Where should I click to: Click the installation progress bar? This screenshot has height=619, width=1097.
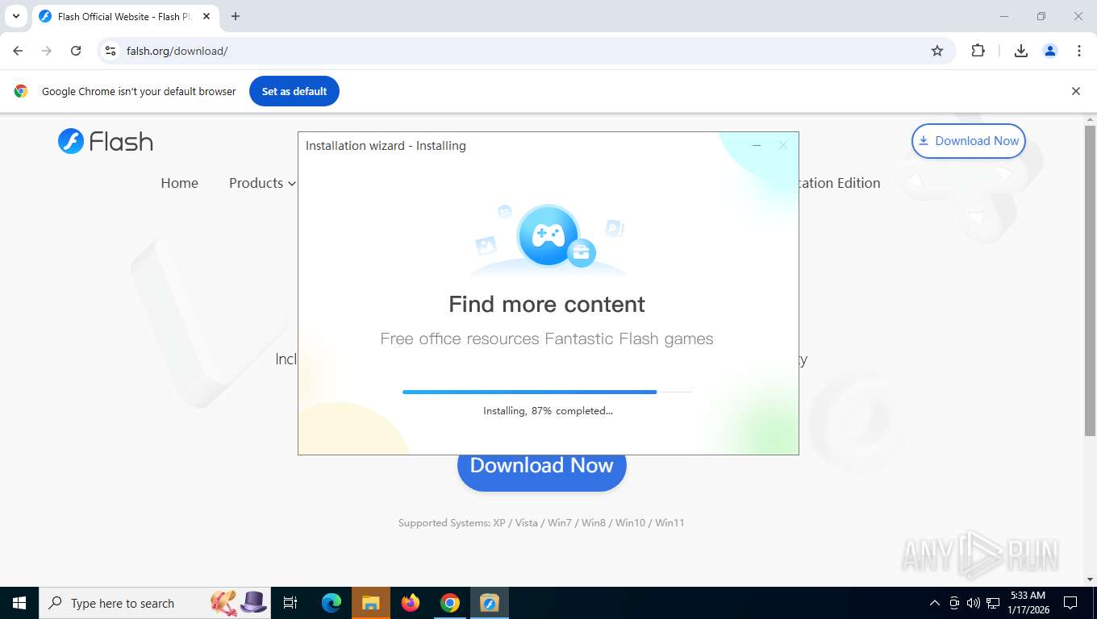coord(548,392)
